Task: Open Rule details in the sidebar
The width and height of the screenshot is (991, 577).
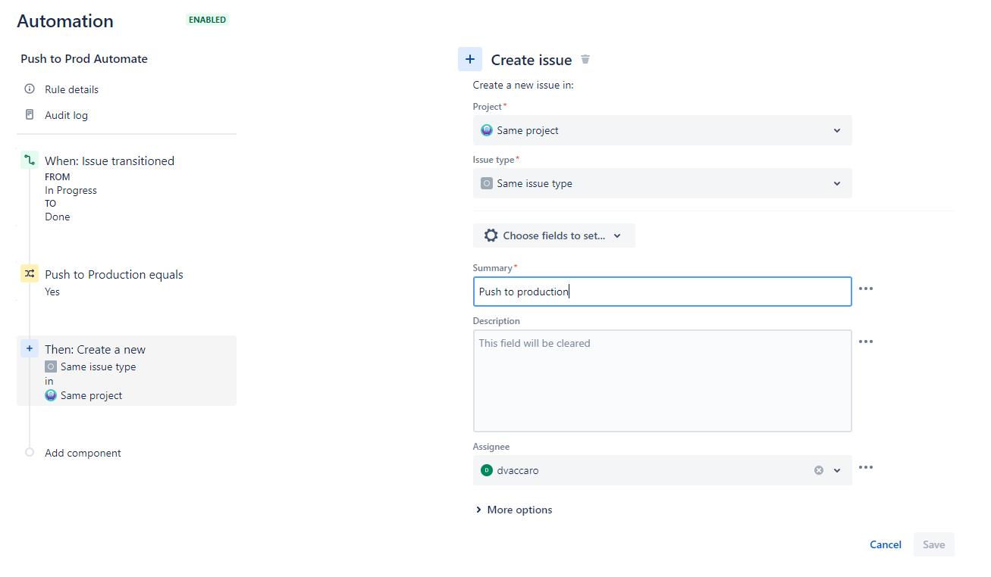Action: (x=70, y=89)
